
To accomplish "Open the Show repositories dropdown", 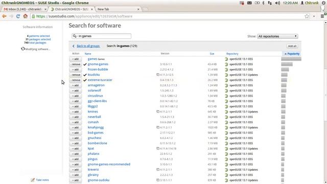I will 277,36.
